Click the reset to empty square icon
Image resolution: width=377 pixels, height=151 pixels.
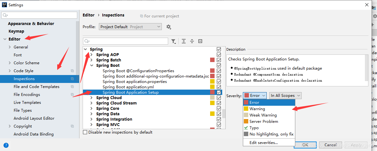coord(200,41)
